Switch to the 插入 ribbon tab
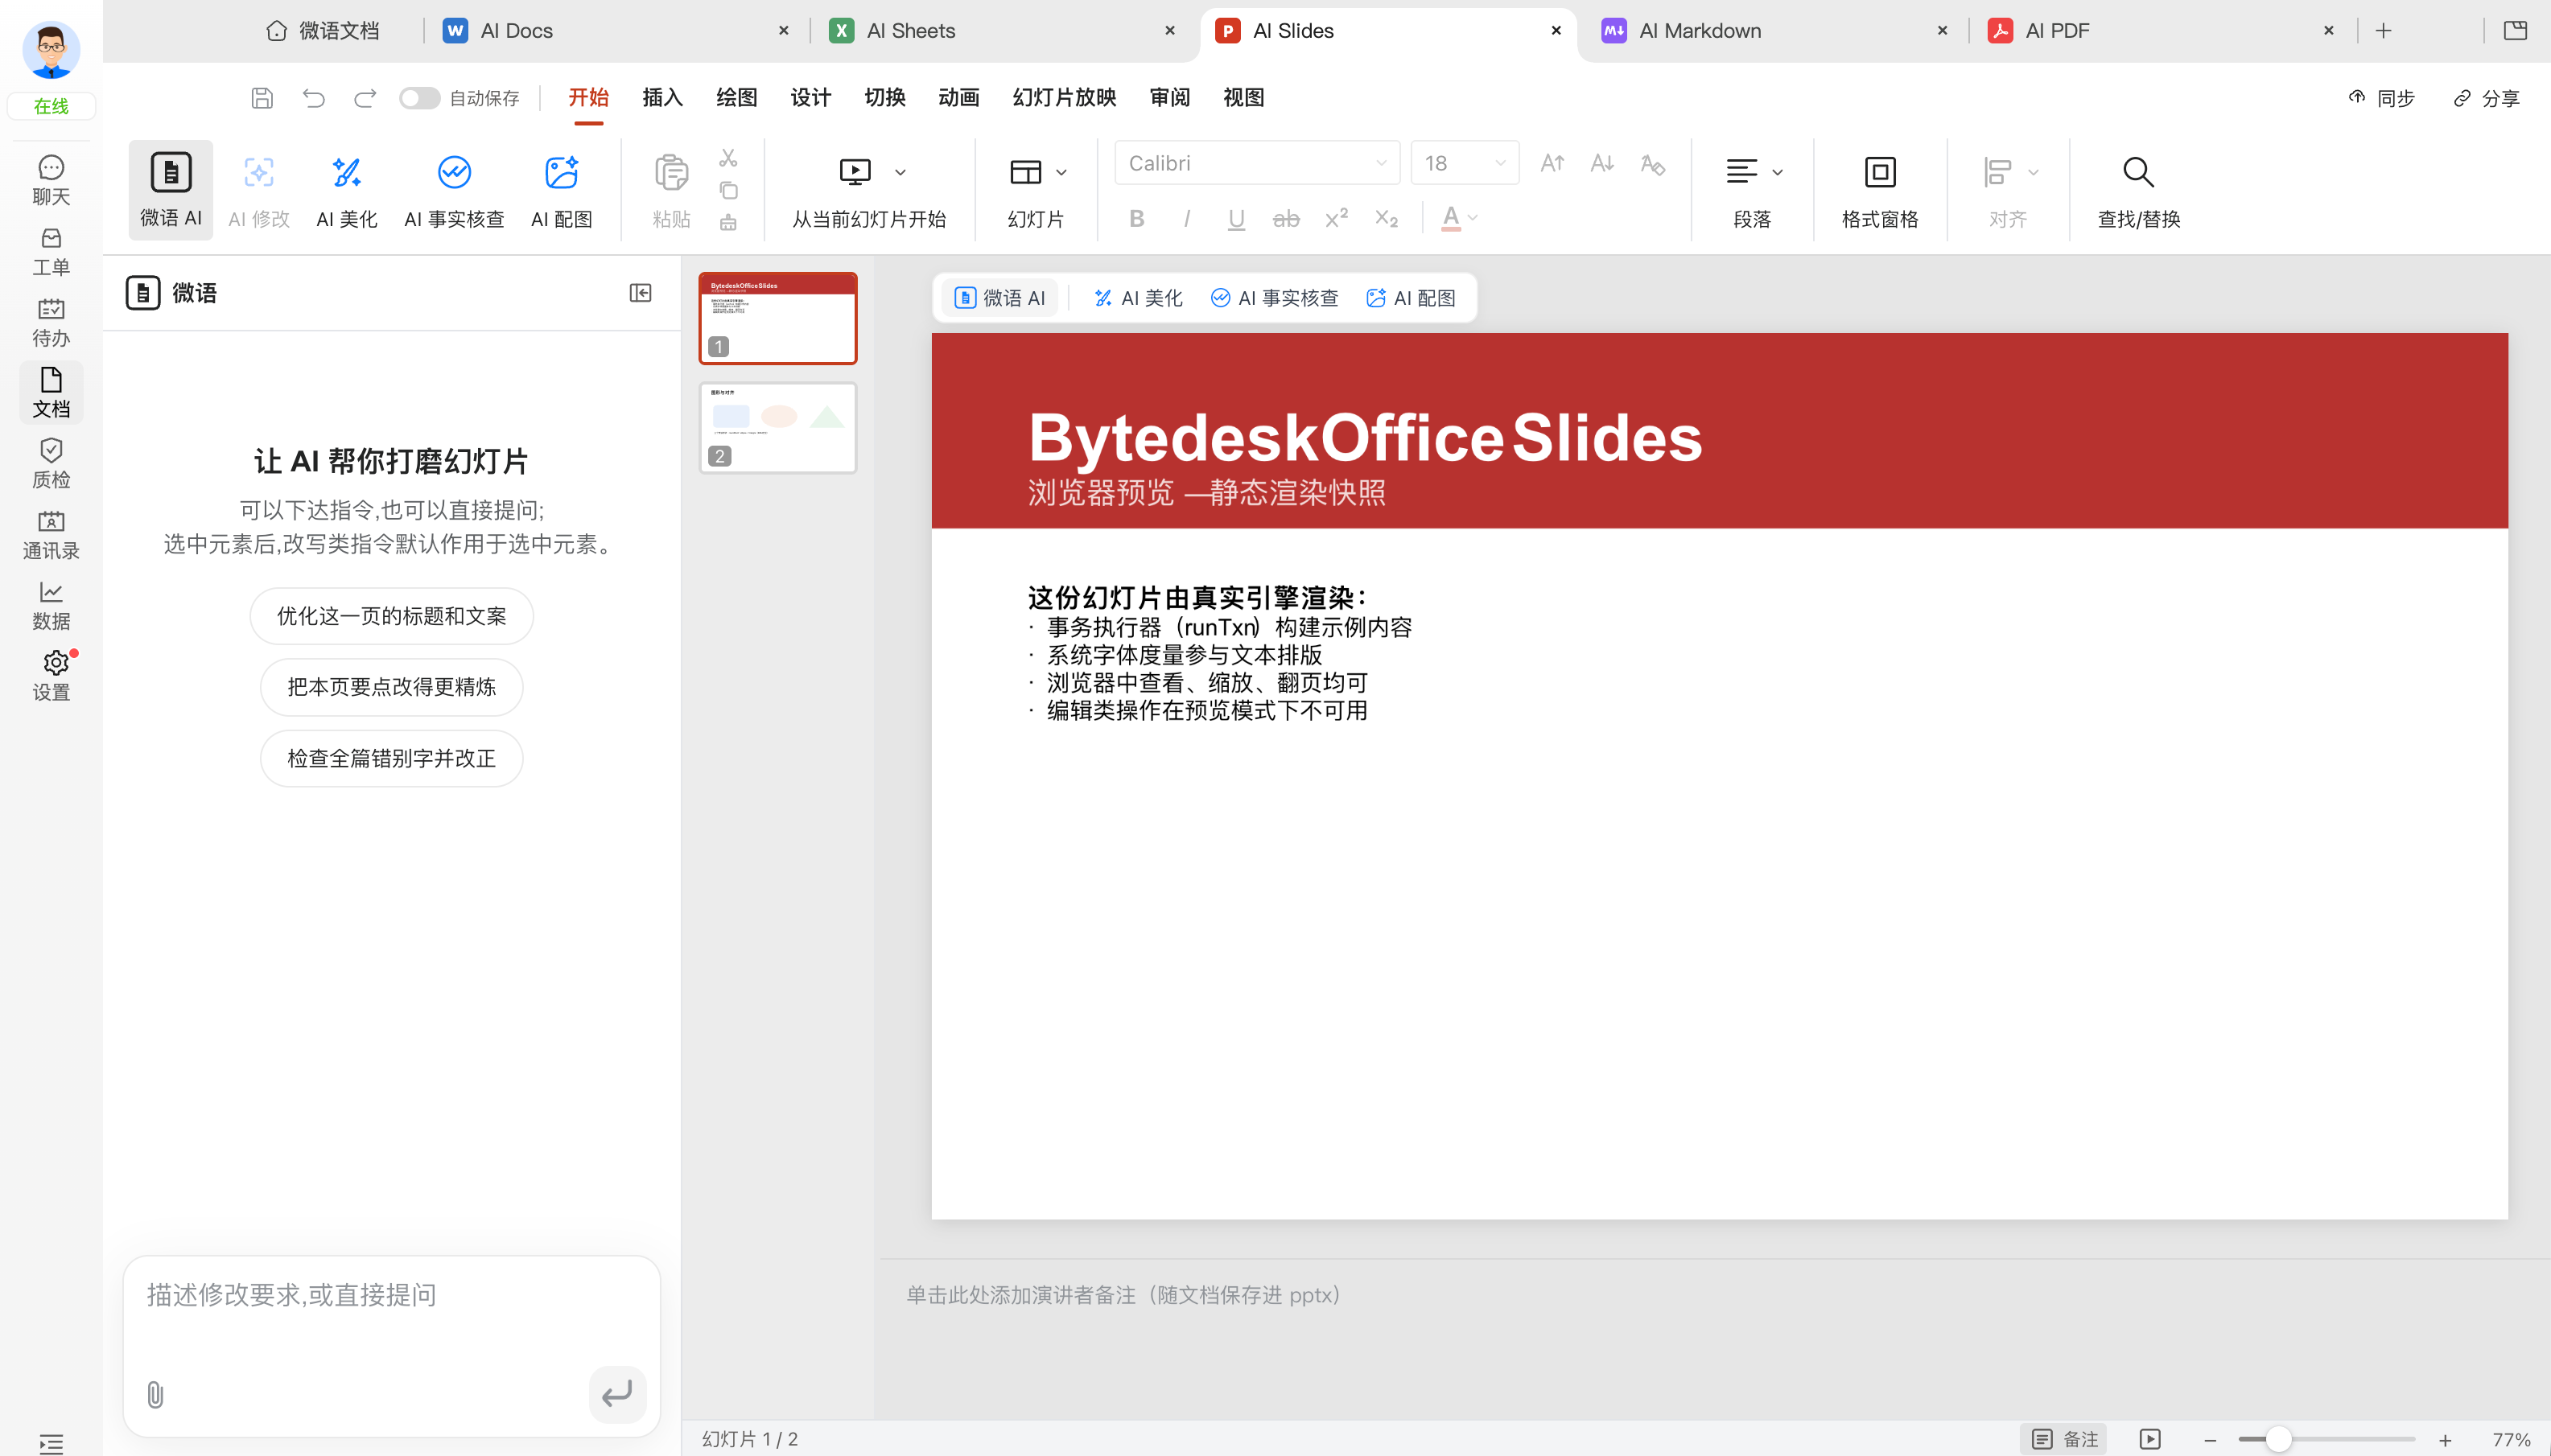Viewport: 2551px width, 1456px height. 662,97
